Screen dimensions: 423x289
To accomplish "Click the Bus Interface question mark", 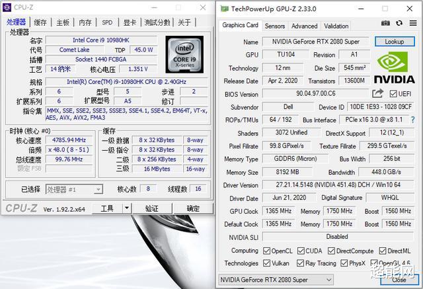I will point(412,120).
